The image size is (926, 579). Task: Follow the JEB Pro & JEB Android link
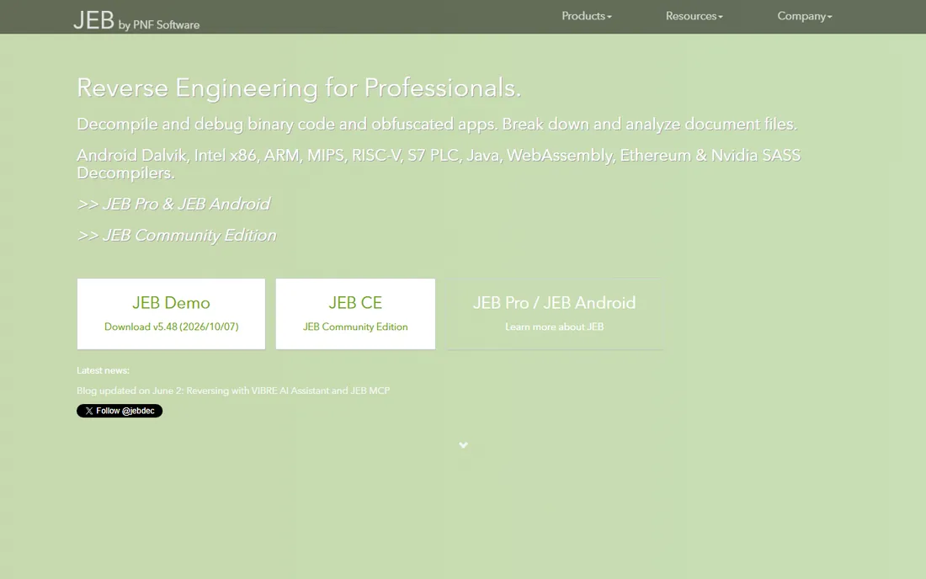click(x=173, y=205)
